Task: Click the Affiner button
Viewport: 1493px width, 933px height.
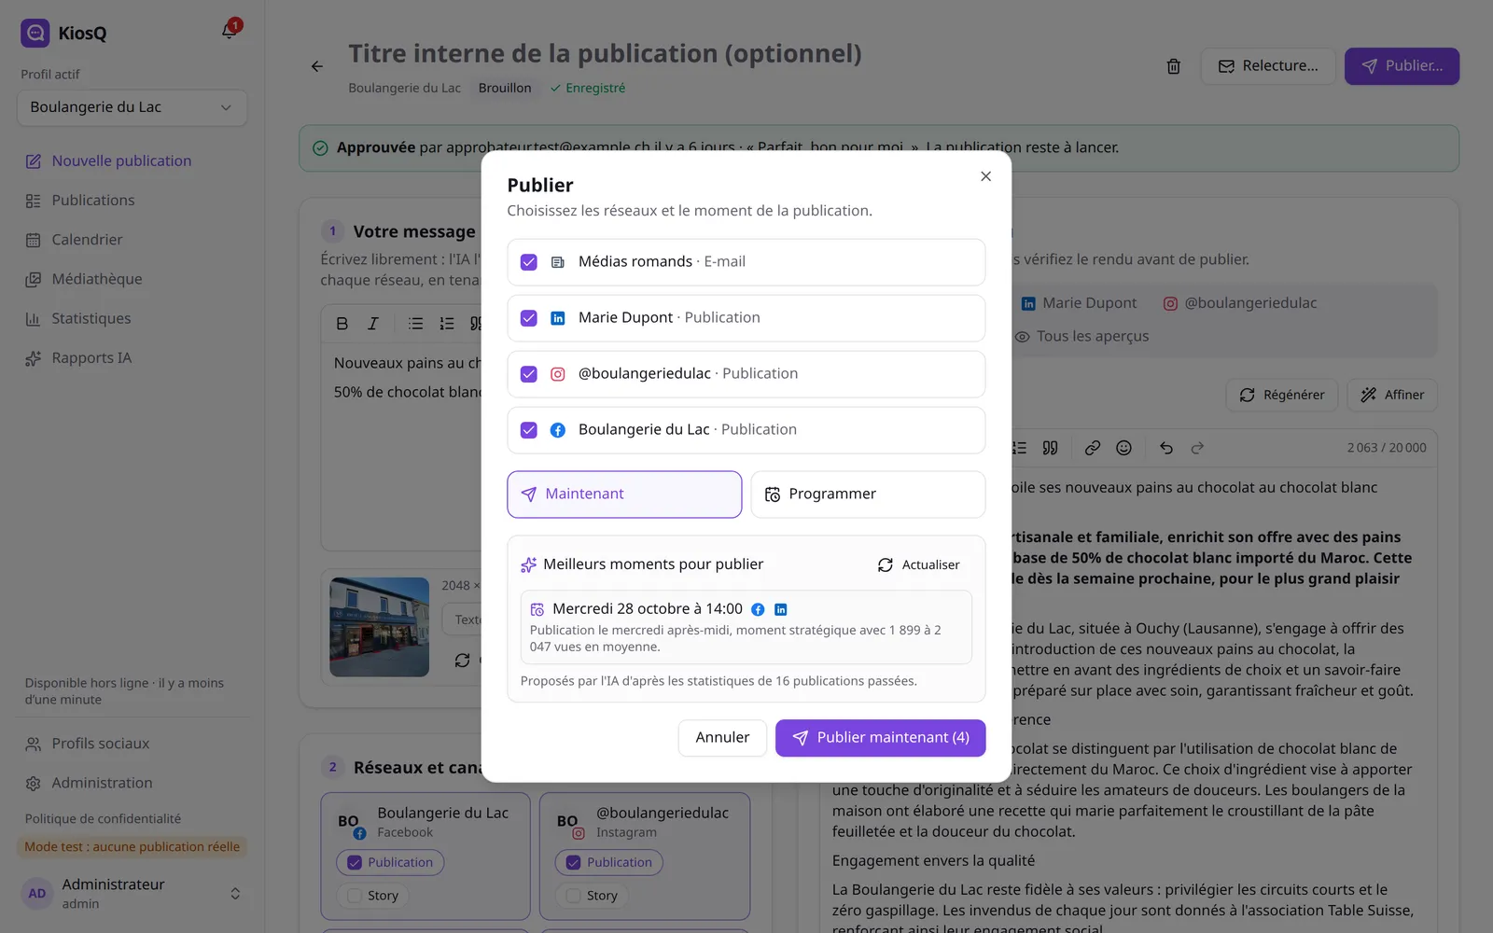Action: pos(1392,395)
